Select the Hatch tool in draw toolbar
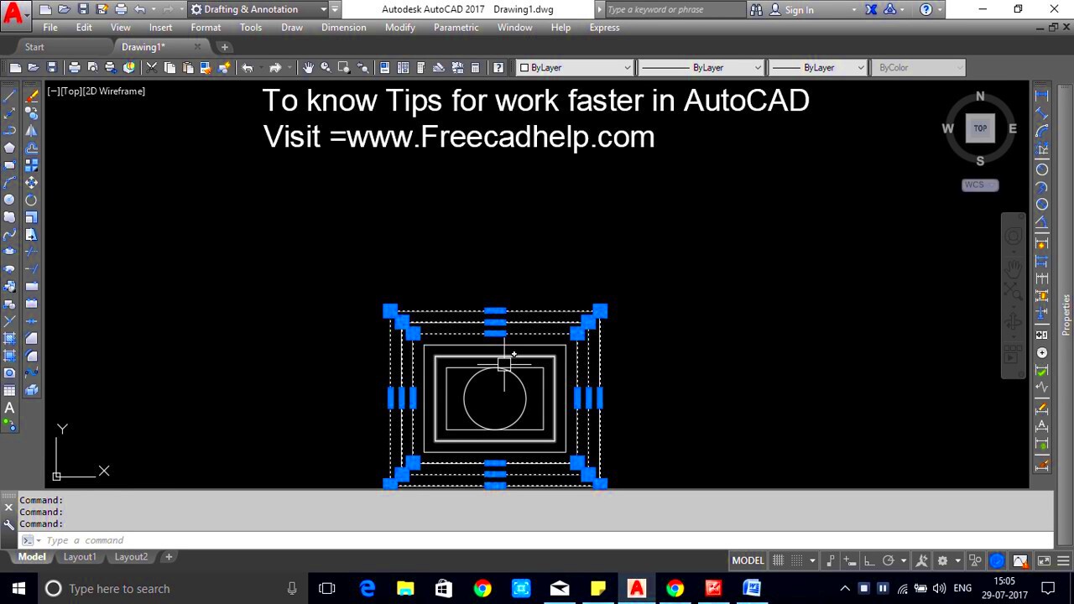 [x=9, y=338]
